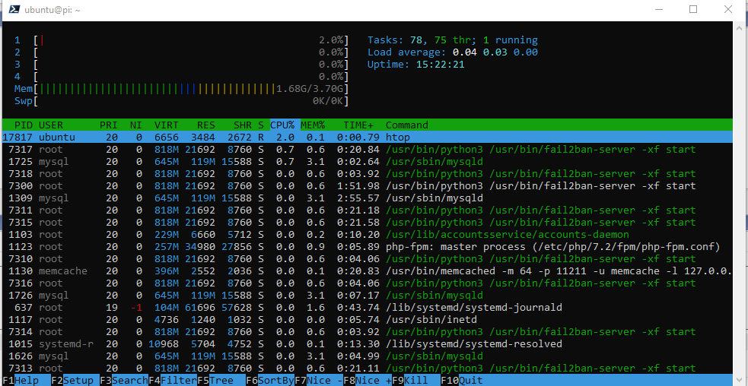Select the highlighted htop process row

tap(304, 137)
